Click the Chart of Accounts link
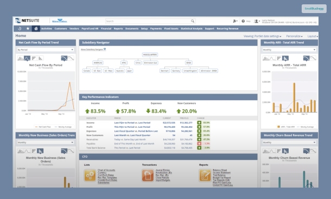This screenshot has height=199, width=331. tap(106, 170)
